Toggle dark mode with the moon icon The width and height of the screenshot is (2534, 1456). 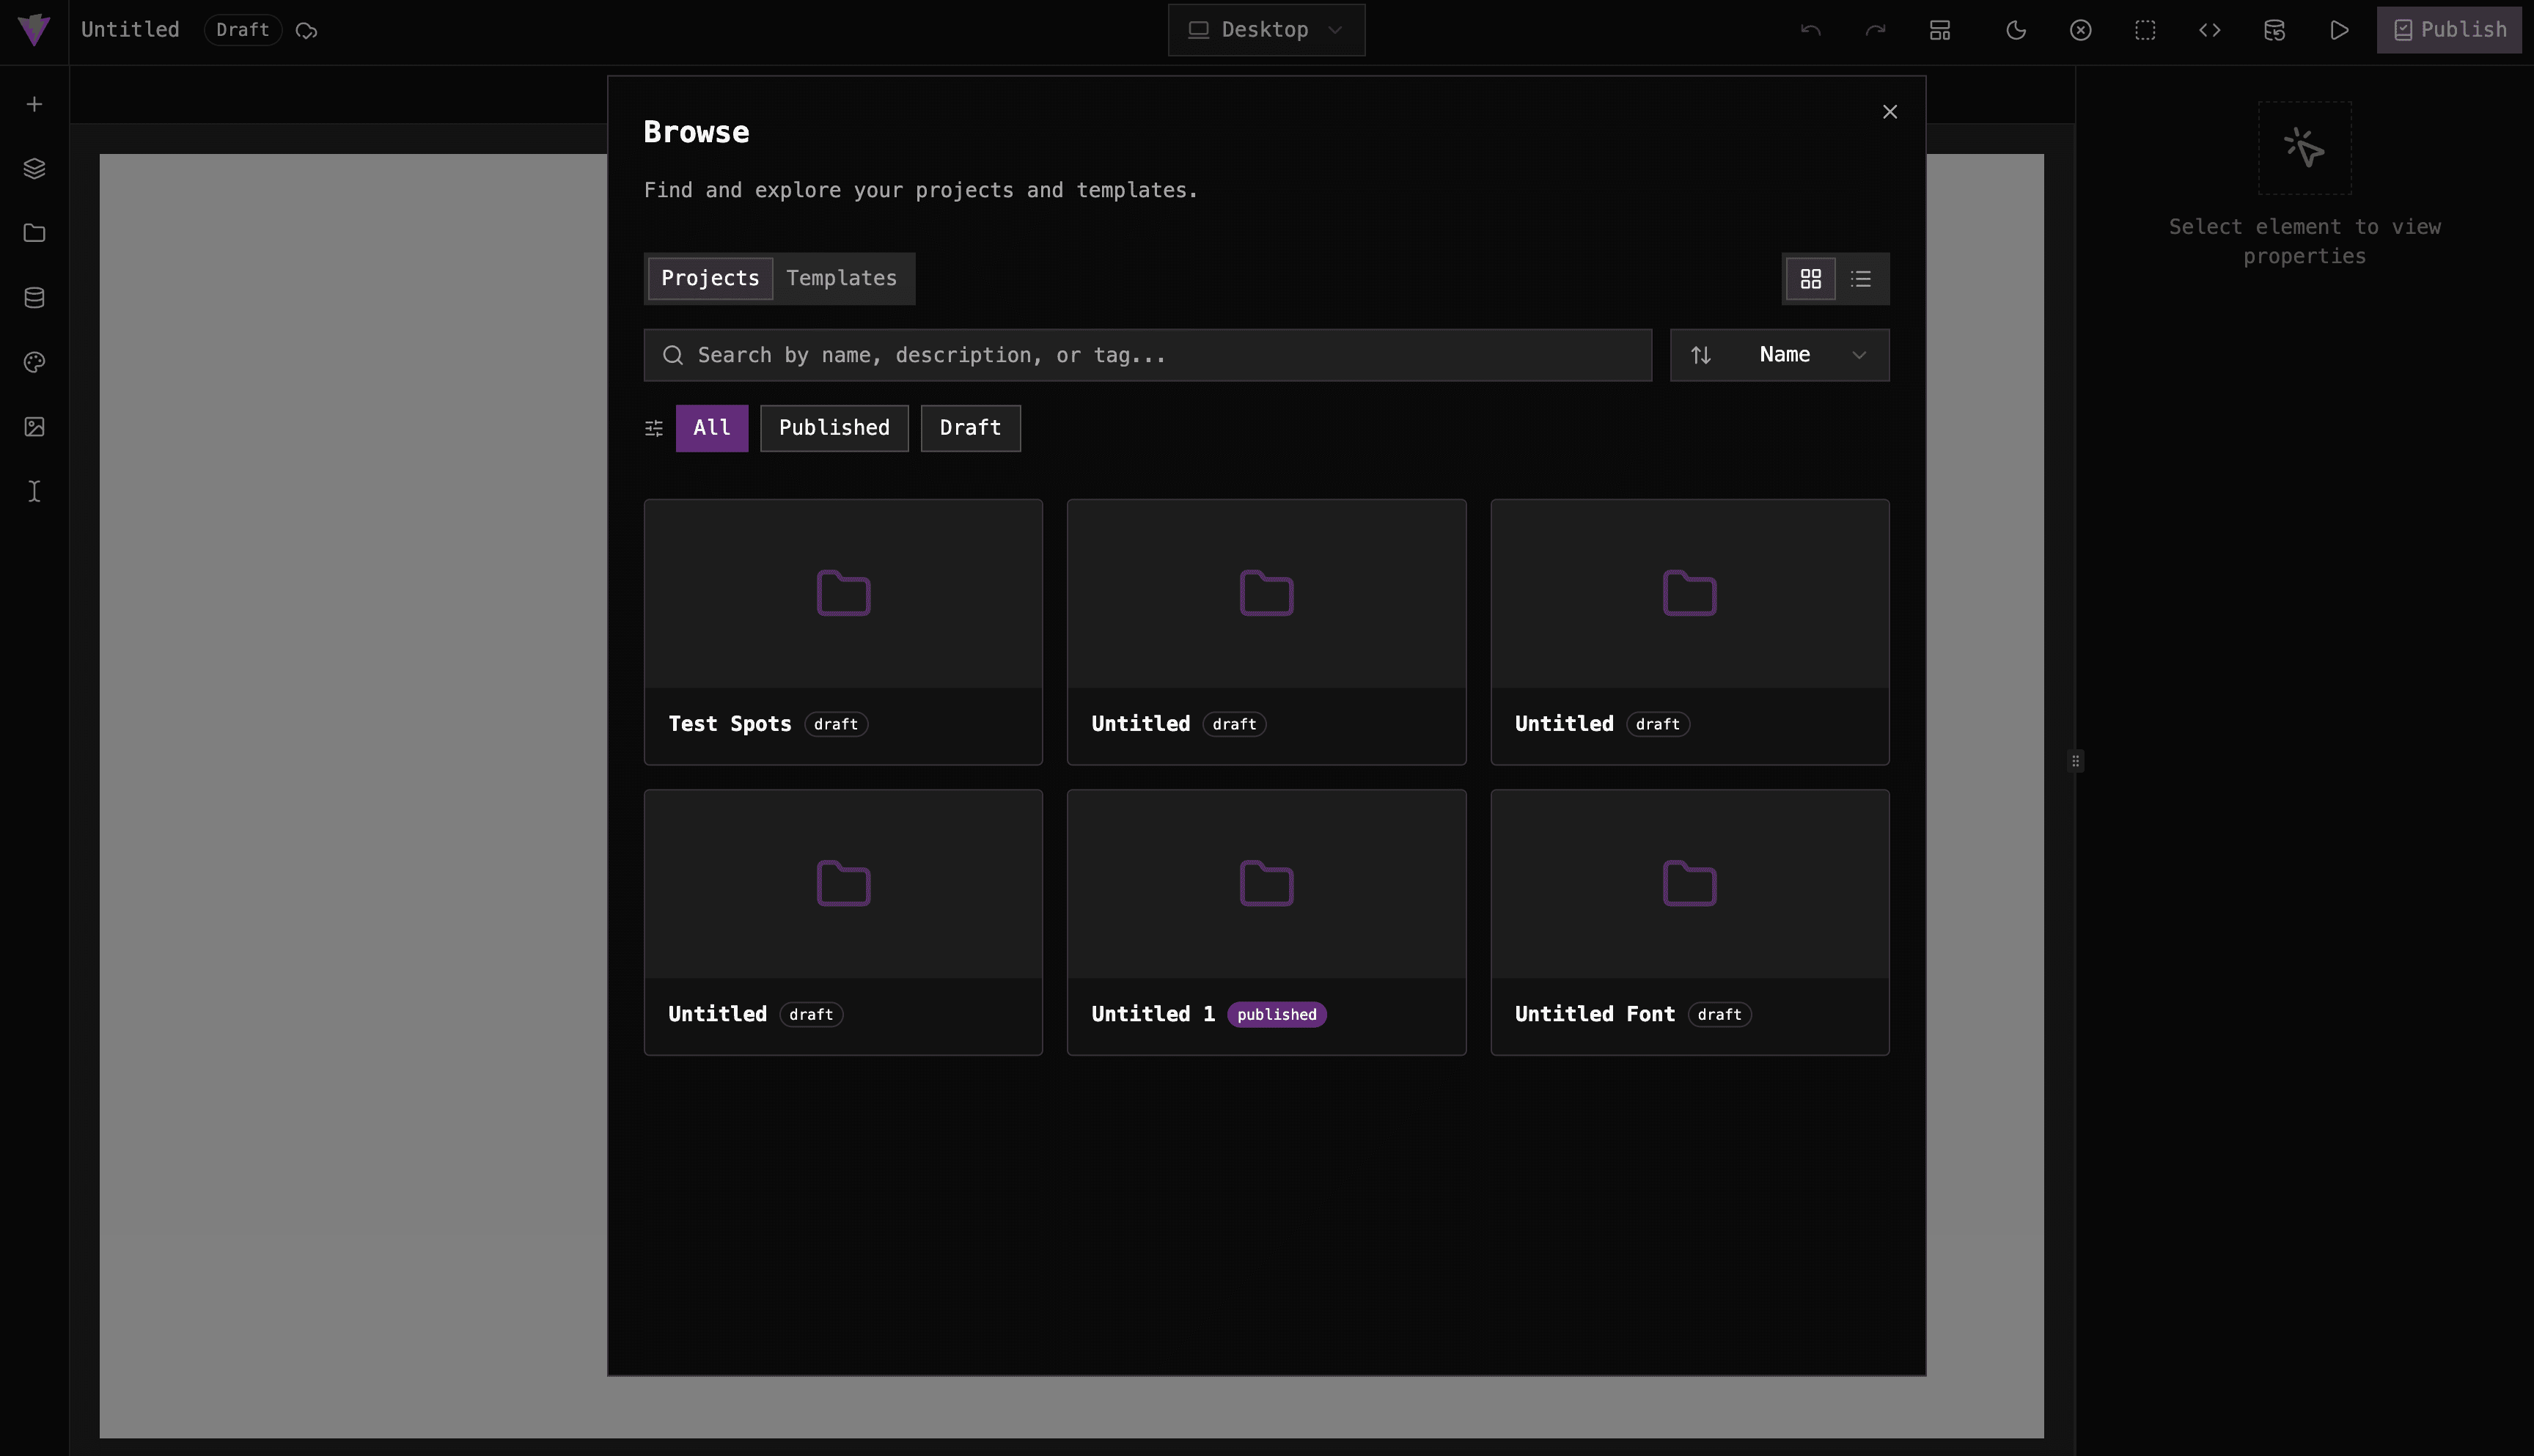[2014, 29]
